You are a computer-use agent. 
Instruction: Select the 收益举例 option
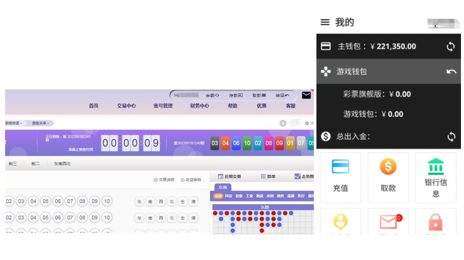pyautogui.click(x=191, y=180)
